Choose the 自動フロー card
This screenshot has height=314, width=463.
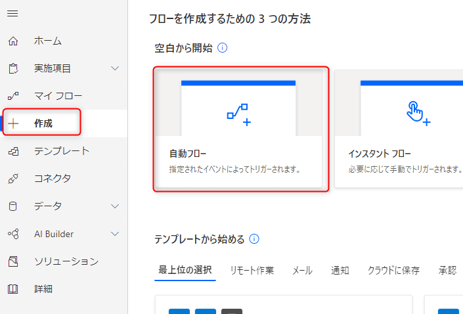[x=240, y=129]
